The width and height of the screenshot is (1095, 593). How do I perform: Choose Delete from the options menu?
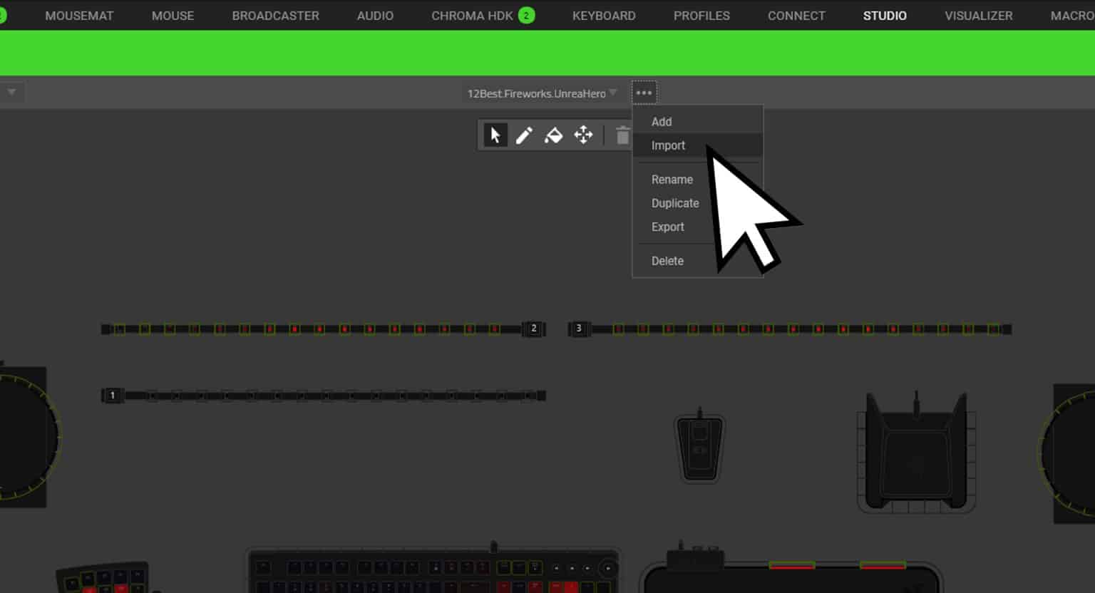pyautogui.click(x=667, y=260)
